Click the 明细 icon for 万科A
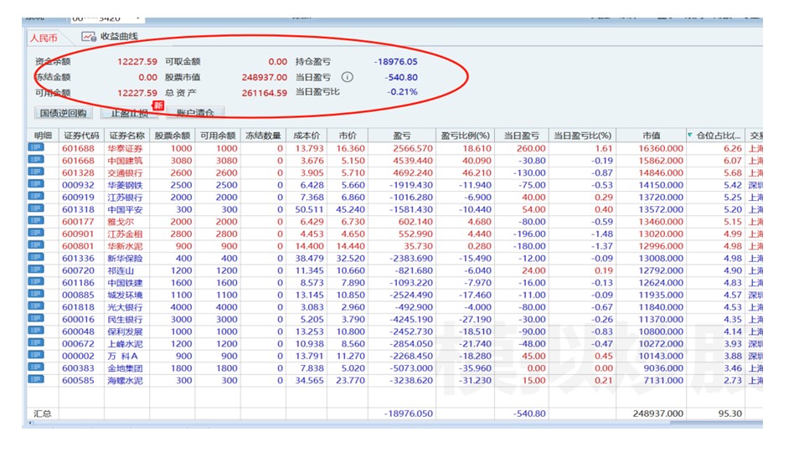Viewport: 804px width, 452px height. tap(36, 356)
